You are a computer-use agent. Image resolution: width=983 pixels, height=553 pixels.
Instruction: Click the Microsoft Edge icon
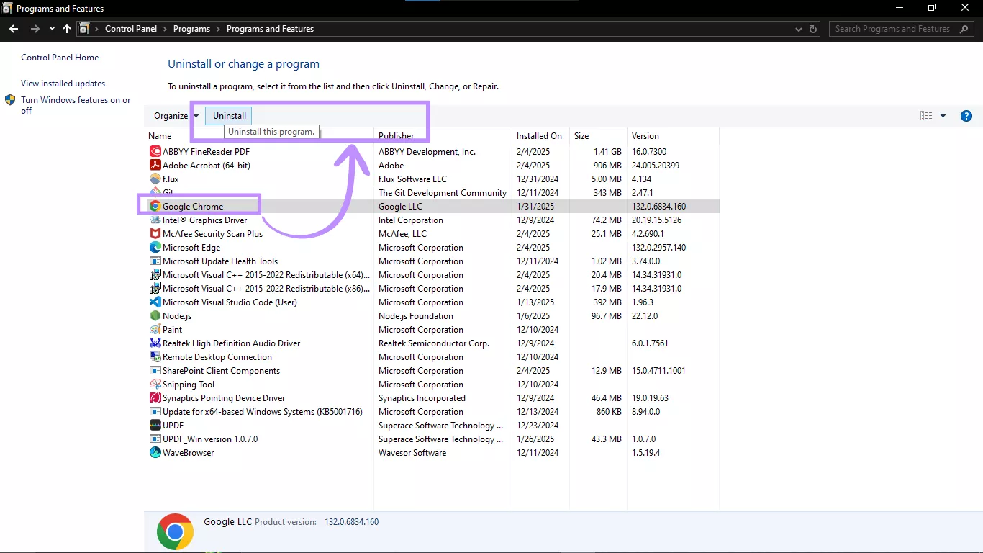click(155, 248)
